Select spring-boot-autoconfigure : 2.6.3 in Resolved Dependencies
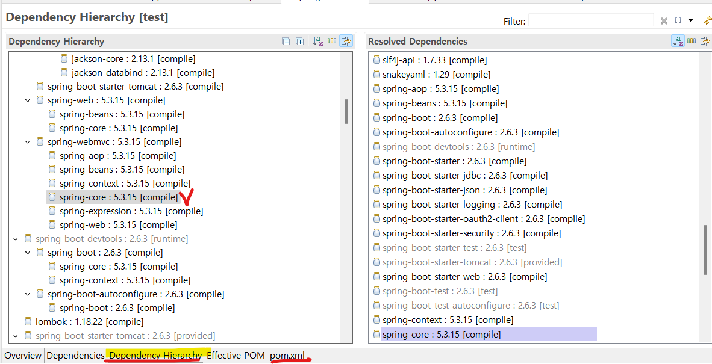The height and width of the screenshot is (364, 712). (470, 132)
